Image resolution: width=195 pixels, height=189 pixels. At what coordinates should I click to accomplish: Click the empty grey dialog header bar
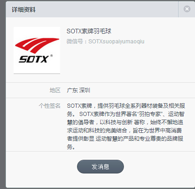pyautogui.click(x=106, y=10)
